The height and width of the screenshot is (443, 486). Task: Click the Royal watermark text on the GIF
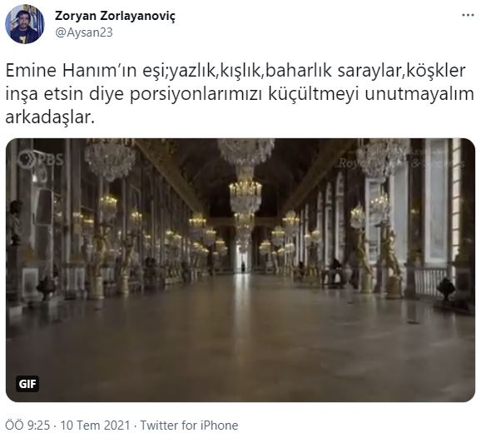[352, 162]
